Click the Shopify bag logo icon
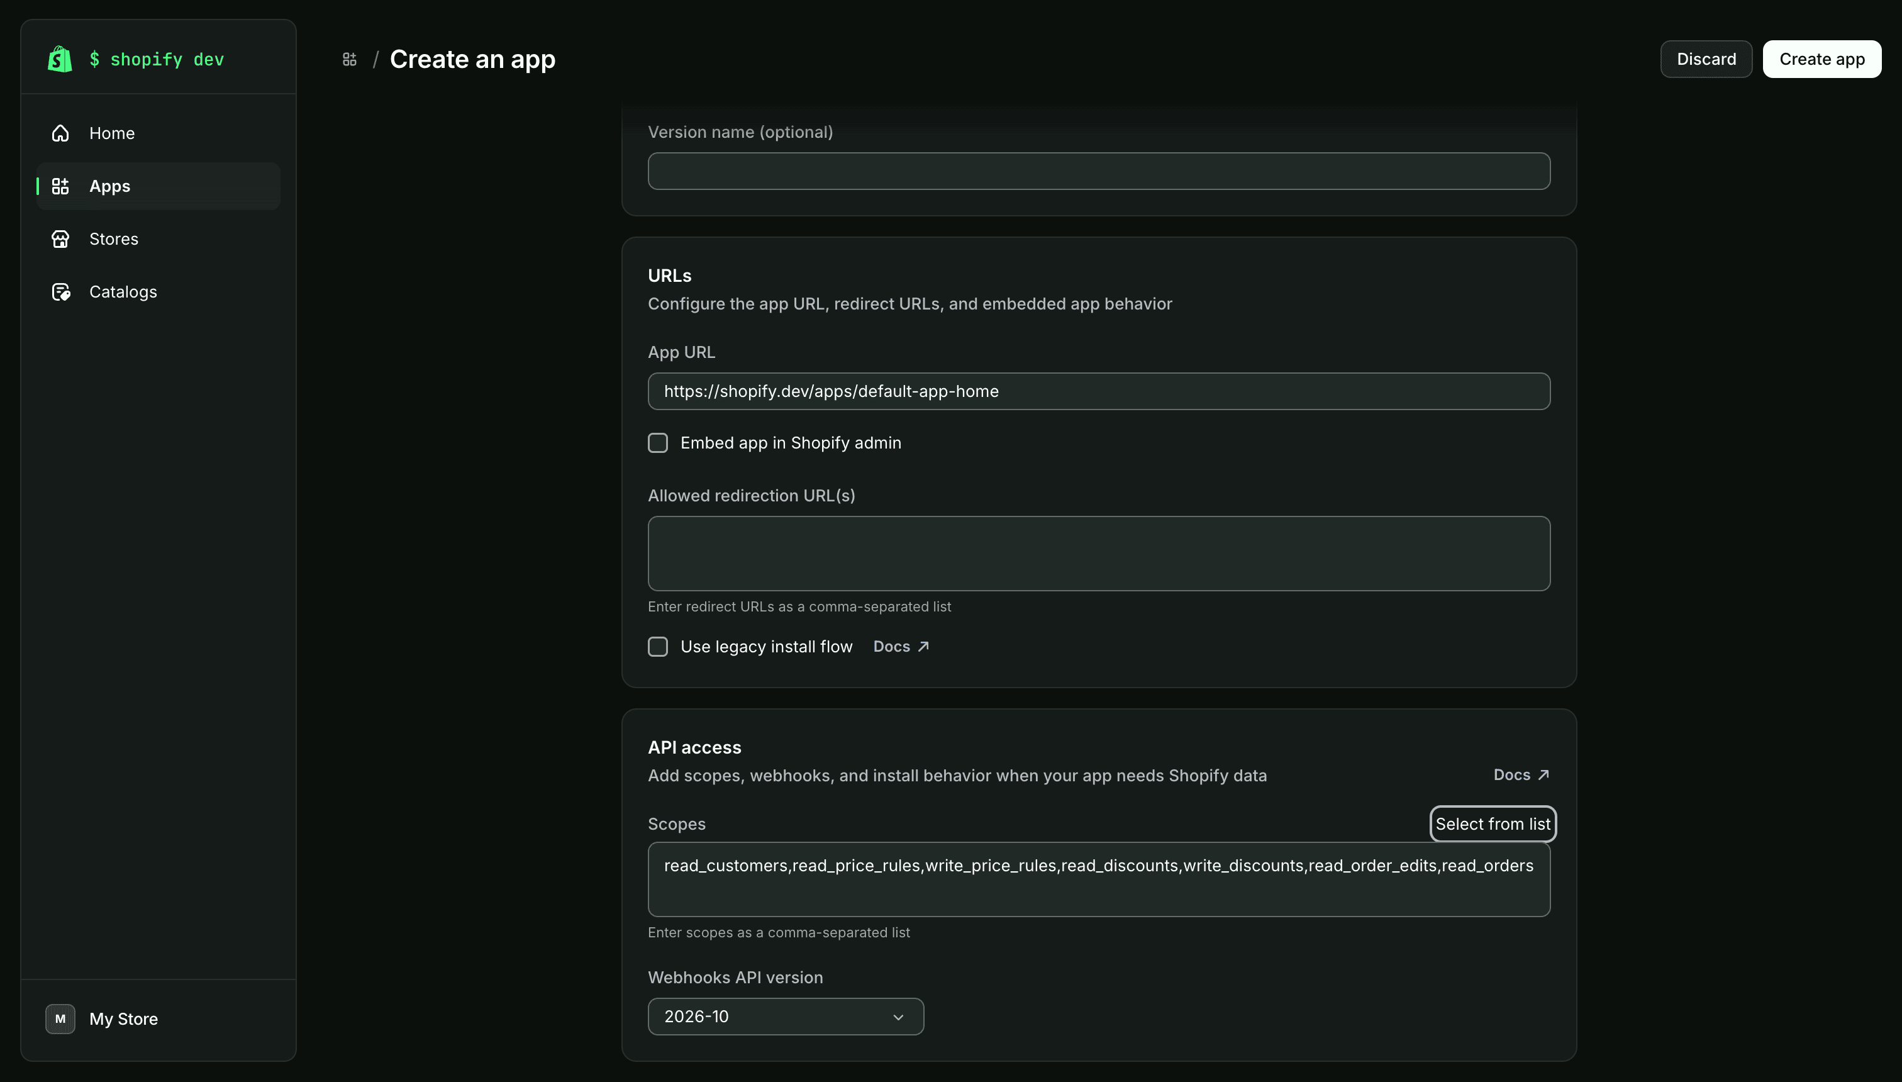1902x1082 pixels. (x=60, y=59)
